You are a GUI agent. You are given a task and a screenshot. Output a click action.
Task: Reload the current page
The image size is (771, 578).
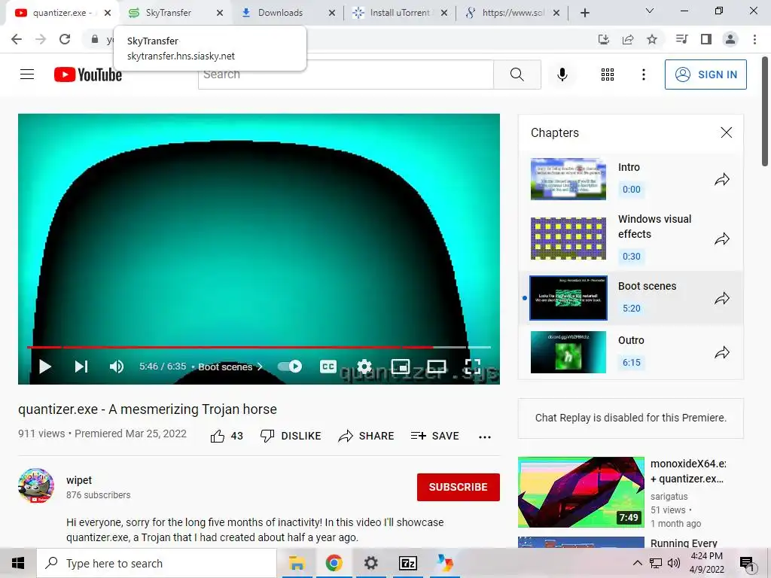pos(65,39)
